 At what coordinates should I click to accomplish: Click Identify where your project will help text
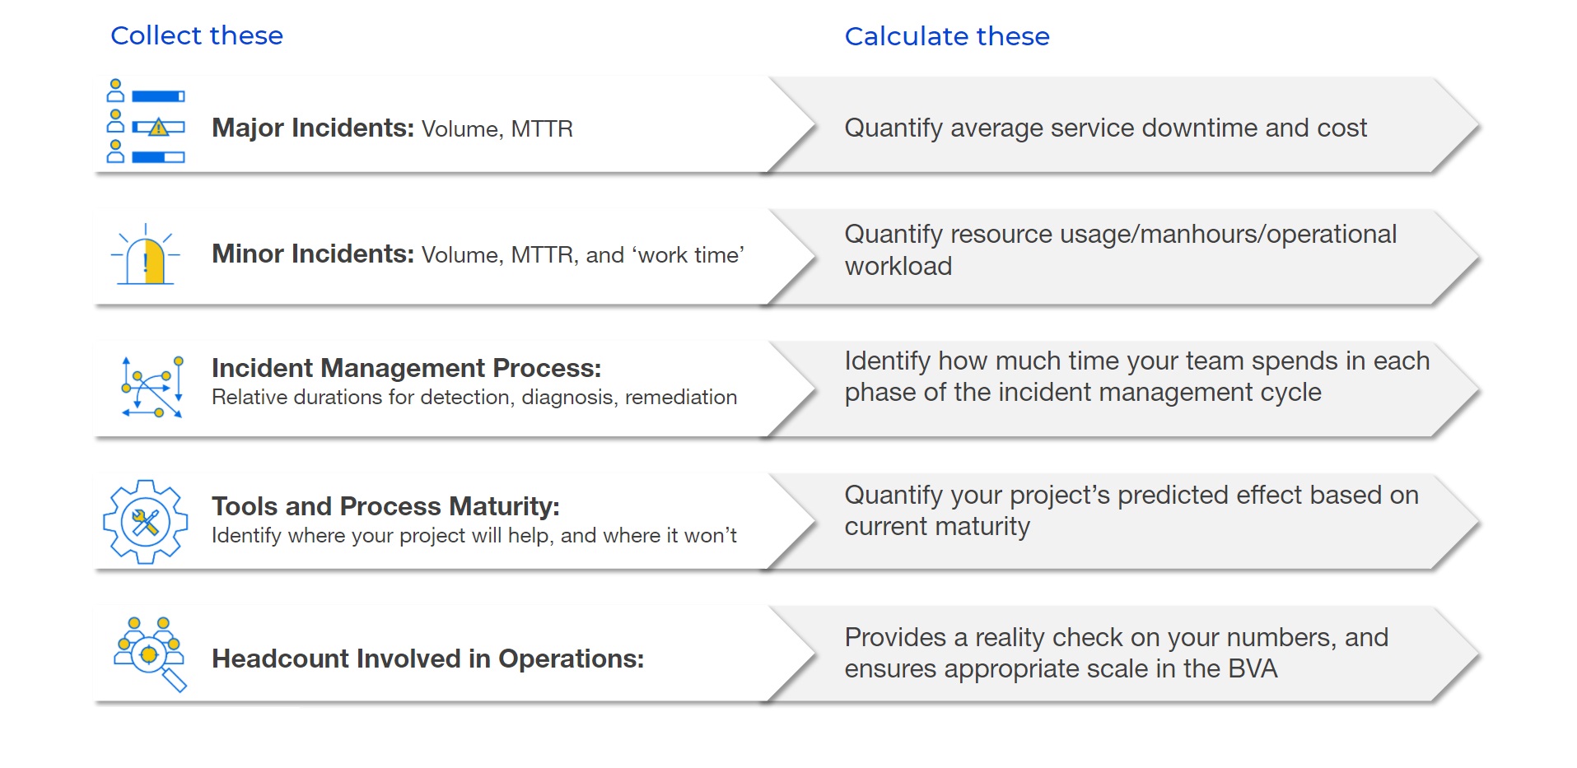(474, 535)
